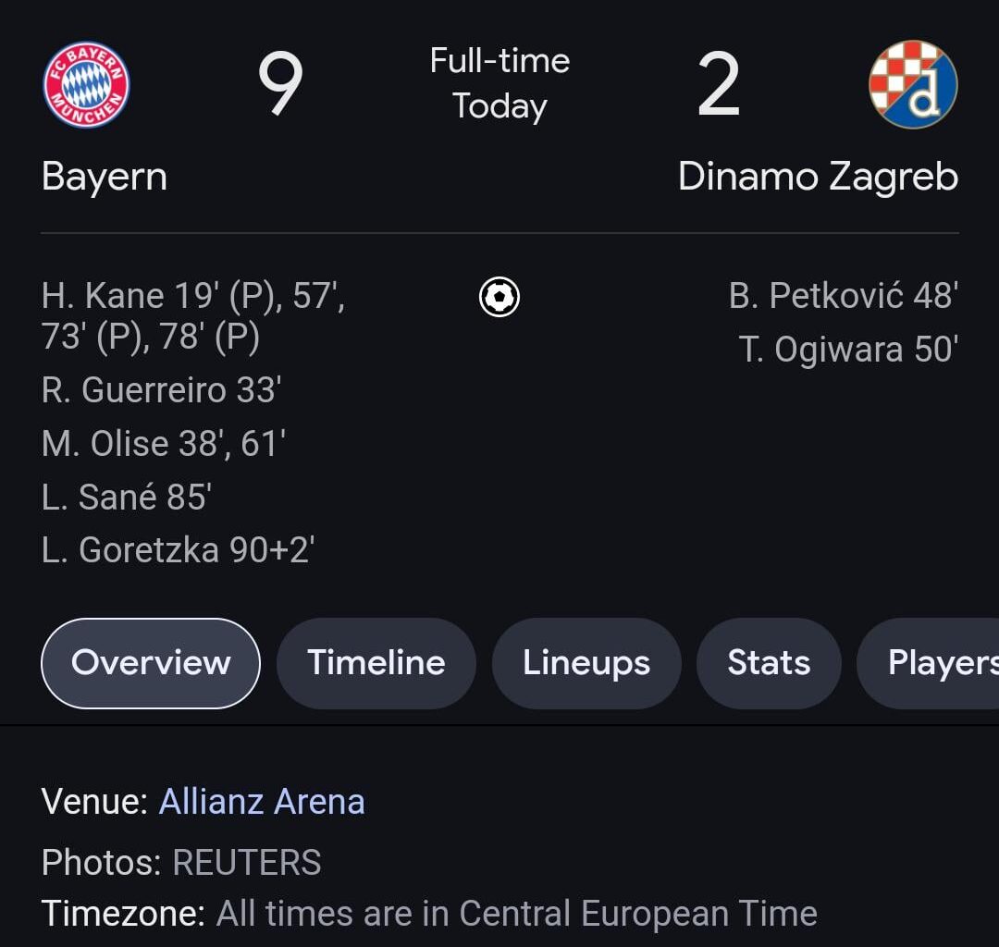Image resolution: width=999 pixels, height=947 pixels.
Task: Click Bayern's score of 9
Action: point(280,85)
